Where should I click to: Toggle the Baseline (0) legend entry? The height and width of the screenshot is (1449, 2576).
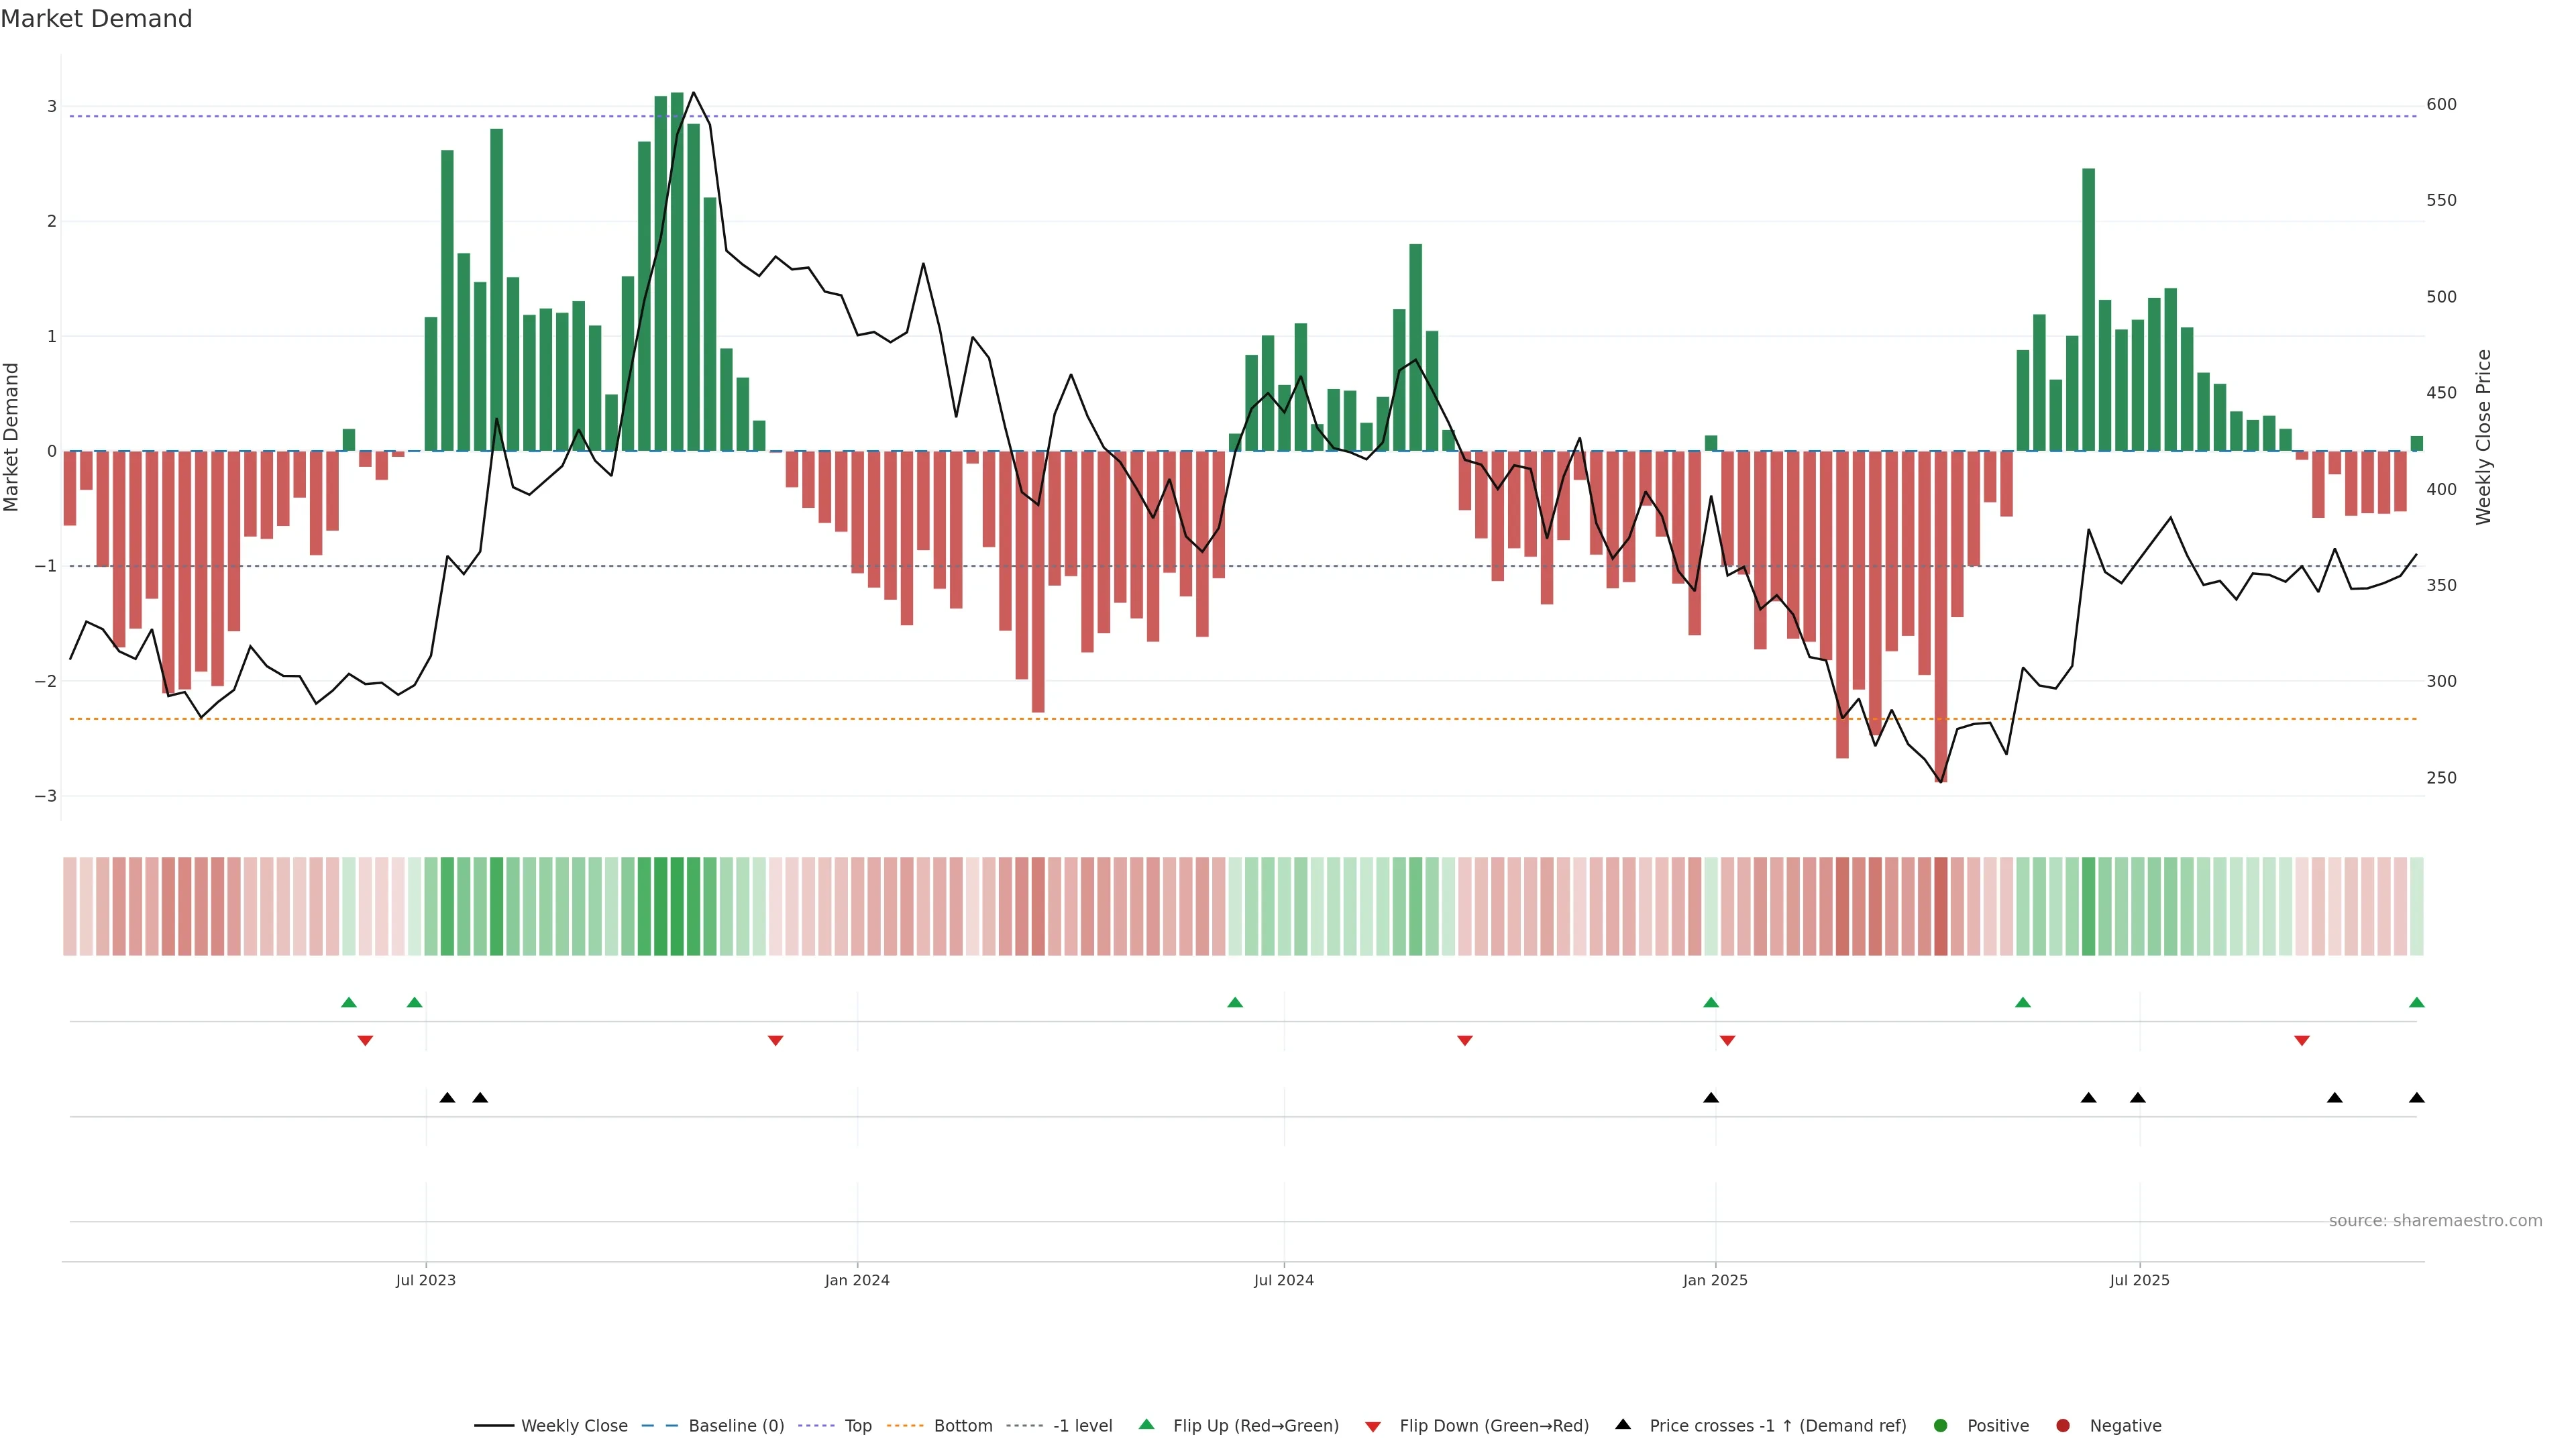(735, 1425)
